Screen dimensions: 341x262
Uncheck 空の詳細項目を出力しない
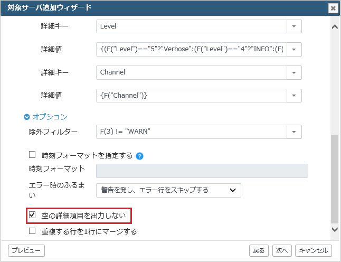click(32, 215)
